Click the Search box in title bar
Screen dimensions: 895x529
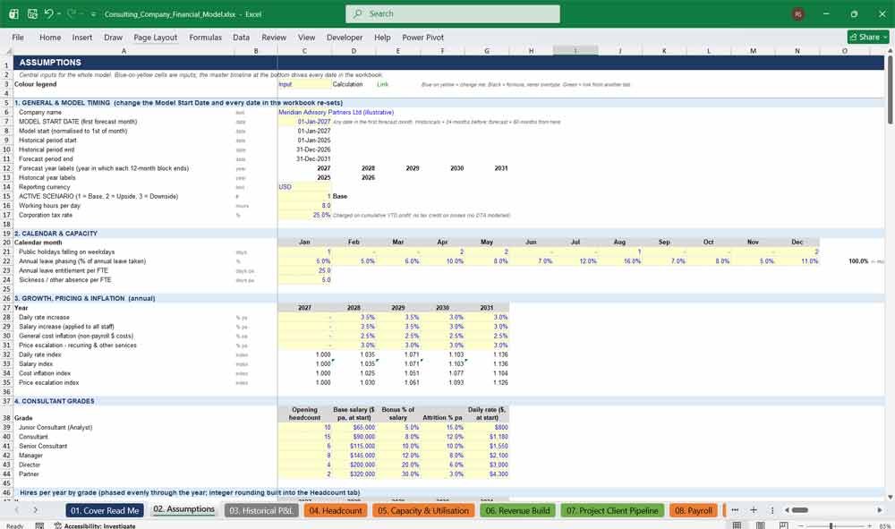[453, 13]
